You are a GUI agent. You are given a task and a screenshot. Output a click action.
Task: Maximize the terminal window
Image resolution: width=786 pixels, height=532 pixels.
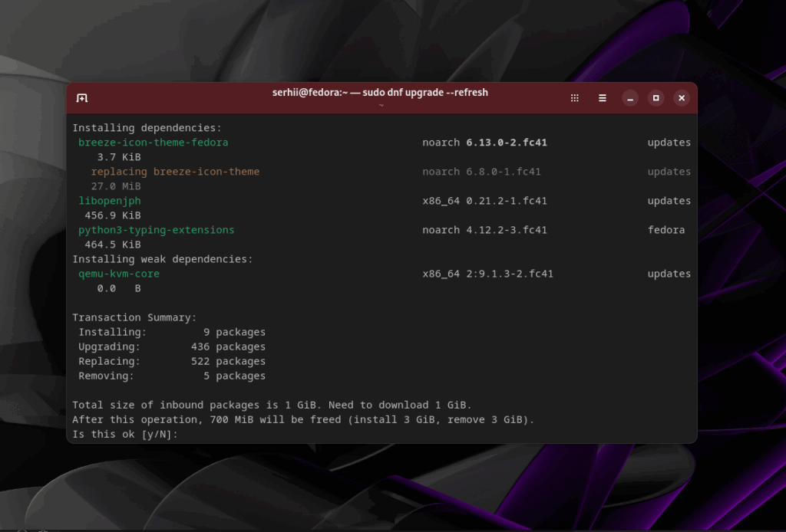656,98
